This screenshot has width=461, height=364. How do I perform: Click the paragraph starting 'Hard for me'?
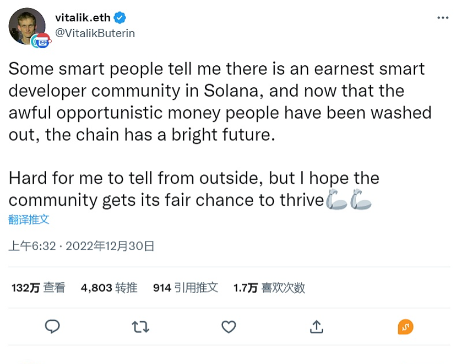(193, 189)
